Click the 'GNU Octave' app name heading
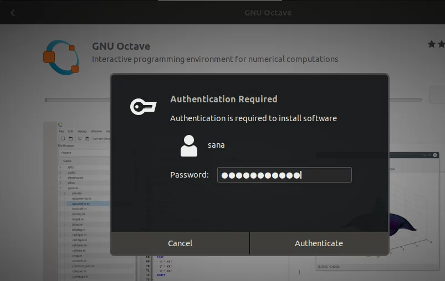The height and width of the screenshot is (281, 445). [x=121, y=46]
